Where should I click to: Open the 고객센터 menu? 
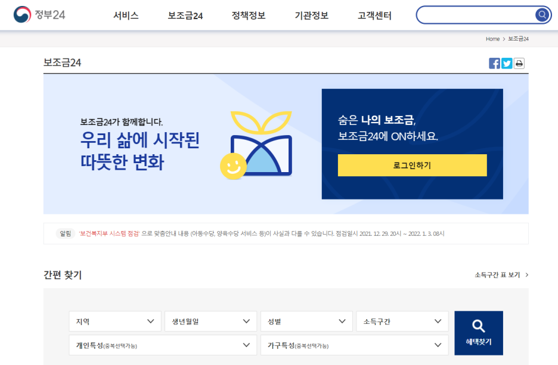pos(374,15)
